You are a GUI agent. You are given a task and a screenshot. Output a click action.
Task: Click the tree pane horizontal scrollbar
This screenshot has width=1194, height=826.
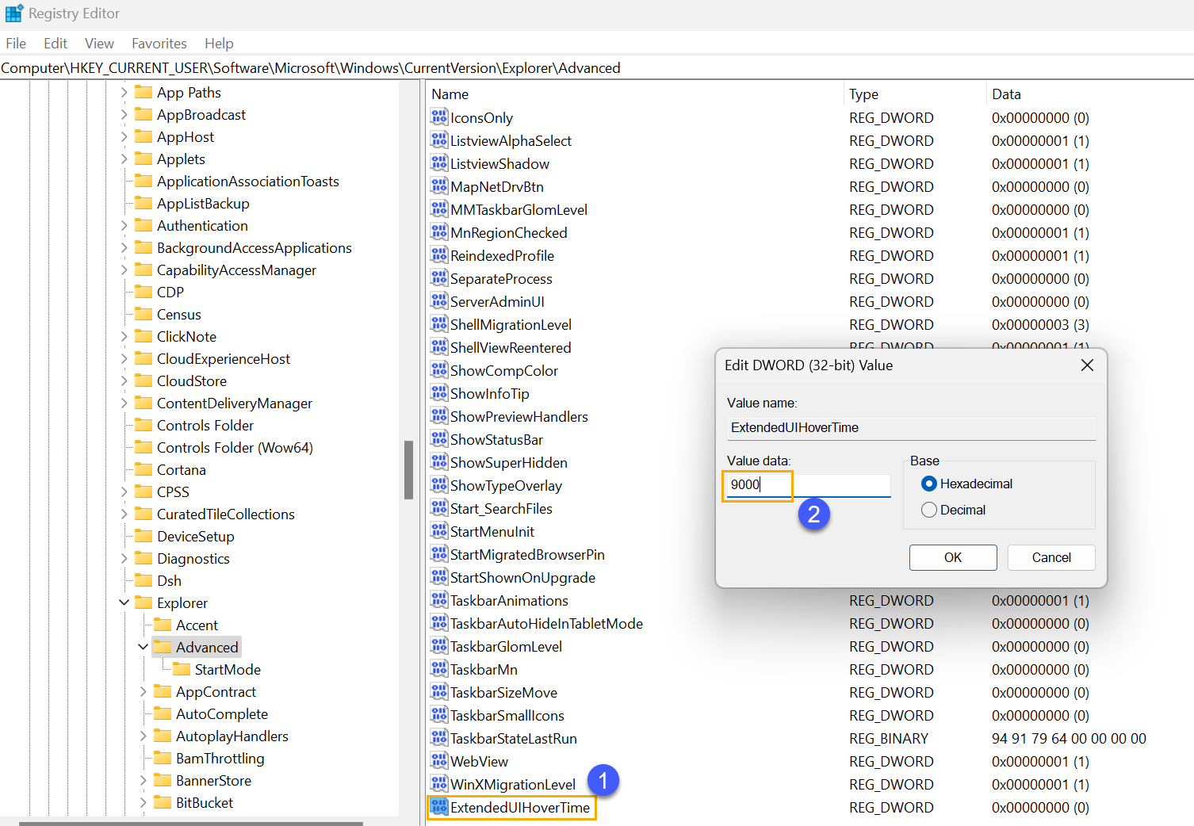(x=191, y=823)
